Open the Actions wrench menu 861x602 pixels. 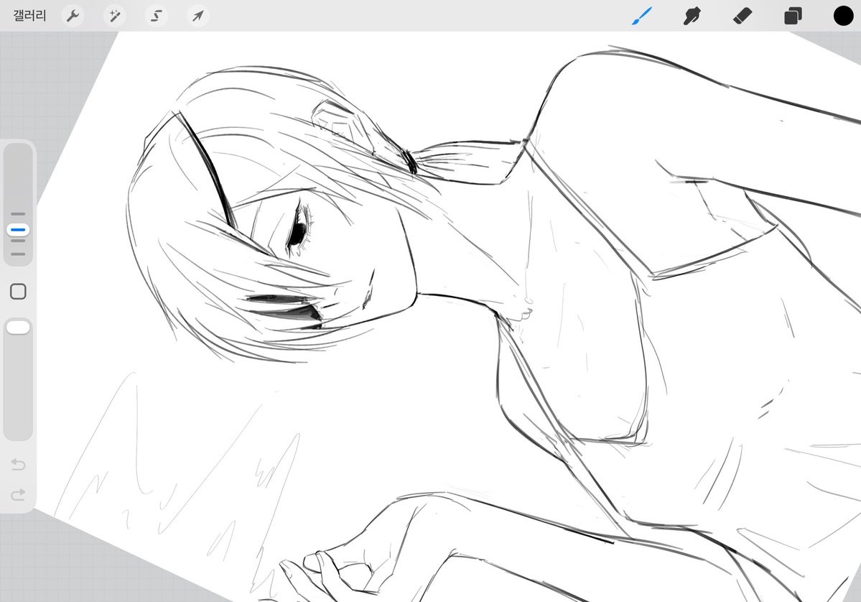click(73, 16)
